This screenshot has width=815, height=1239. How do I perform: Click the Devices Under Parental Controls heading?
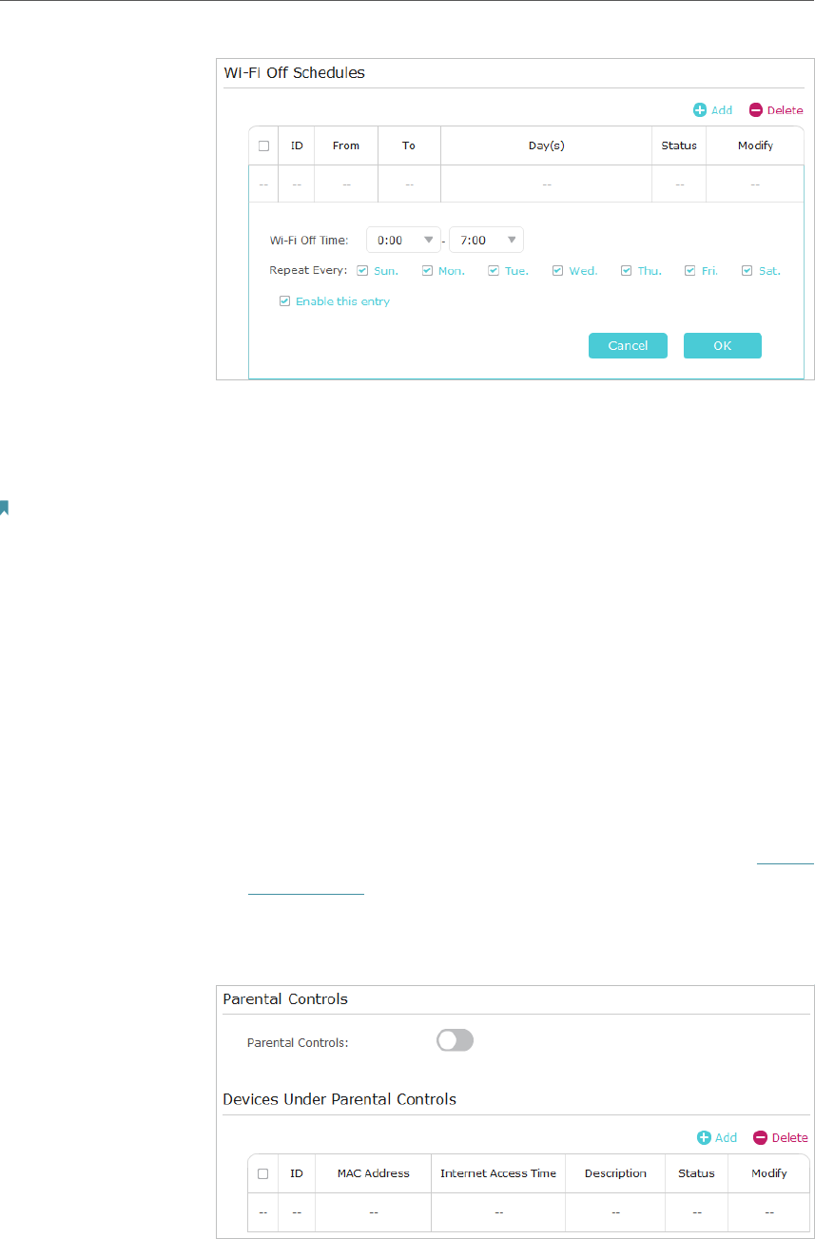tap(340, 1099)
